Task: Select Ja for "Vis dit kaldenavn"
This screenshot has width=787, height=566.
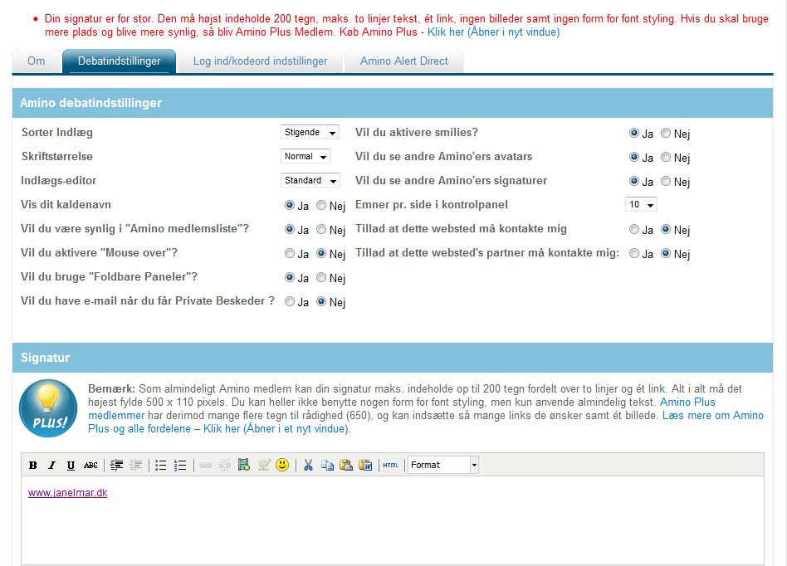Action: coord(290,205)
